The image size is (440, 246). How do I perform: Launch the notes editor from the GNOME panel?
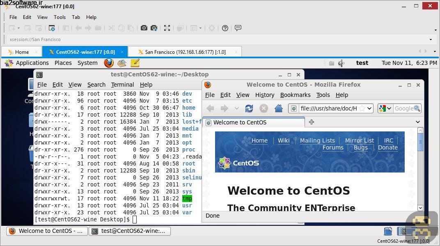(134, 63)
